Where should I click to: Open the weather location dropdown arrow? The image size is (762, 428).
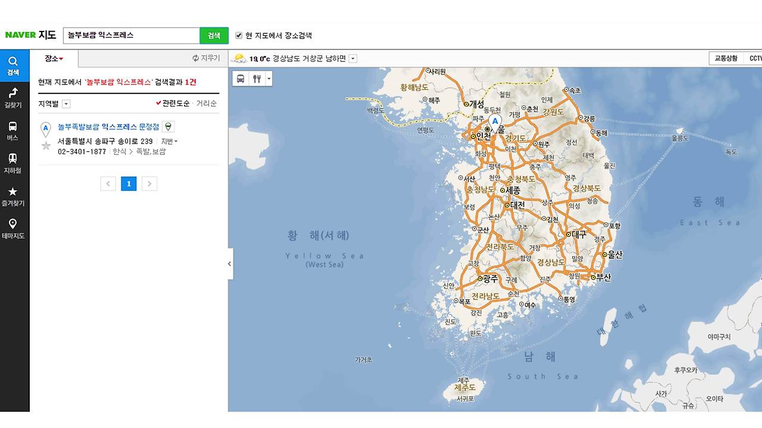(353, 58)
